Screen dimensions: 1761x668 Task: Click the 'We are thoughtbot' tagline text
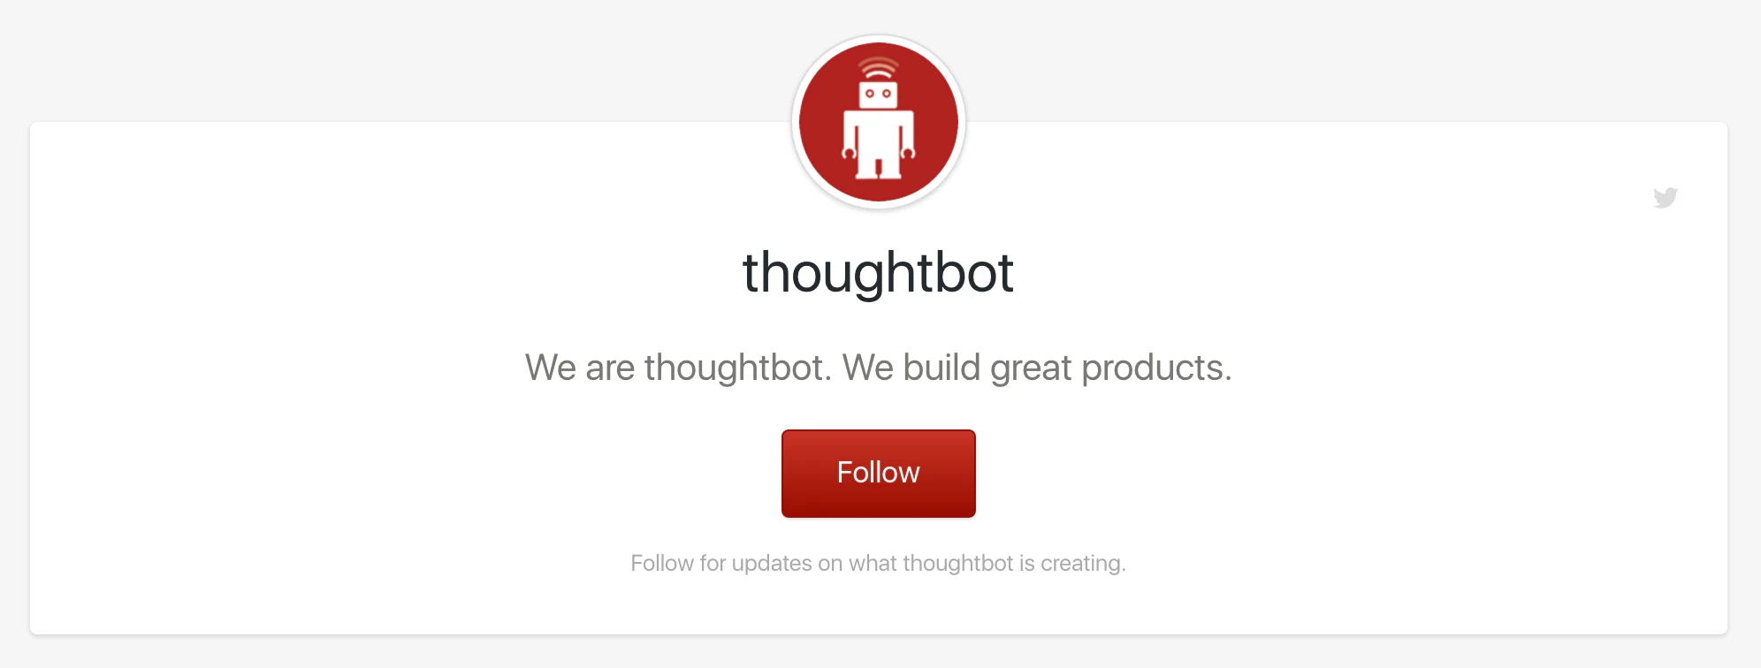tap(678, 368)
